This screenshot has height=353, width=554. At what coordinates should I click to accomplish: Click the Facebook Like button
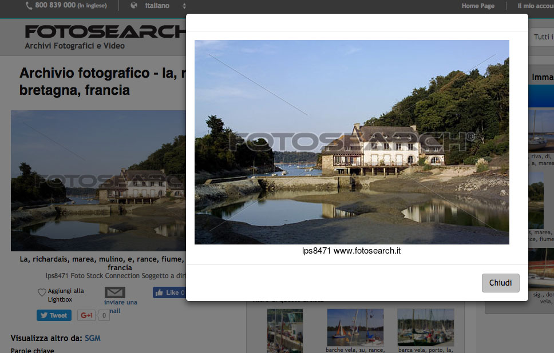pyautogui.click(x=168, y=292)
